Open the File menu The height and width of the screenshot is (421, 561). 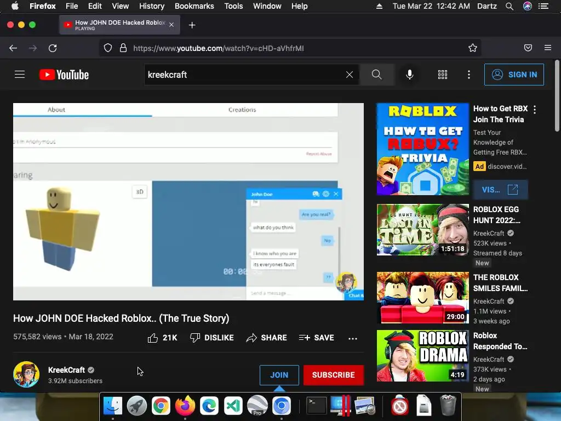[x=72, y=6]
